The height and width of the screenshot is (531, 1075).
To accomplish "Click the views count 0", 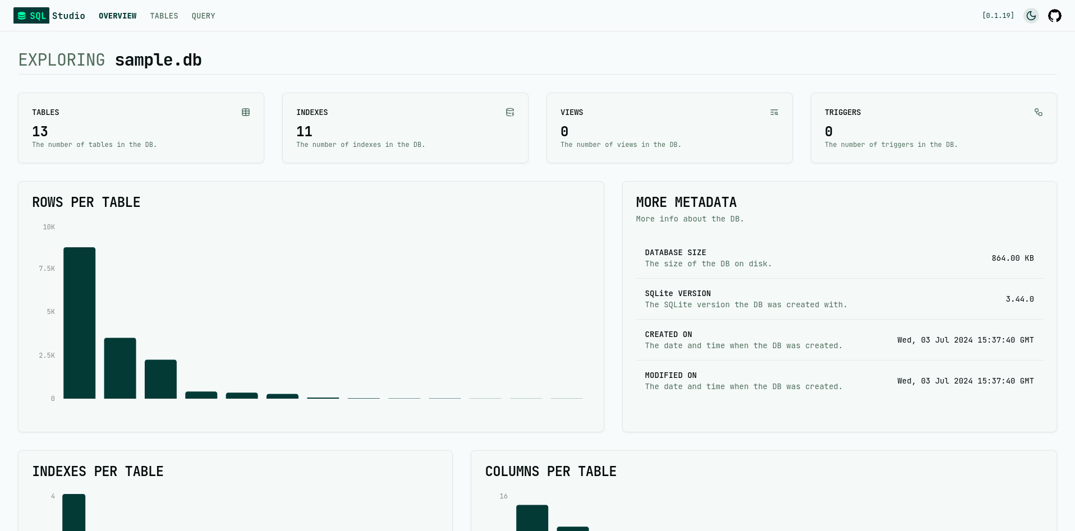I will click(564, 132).
